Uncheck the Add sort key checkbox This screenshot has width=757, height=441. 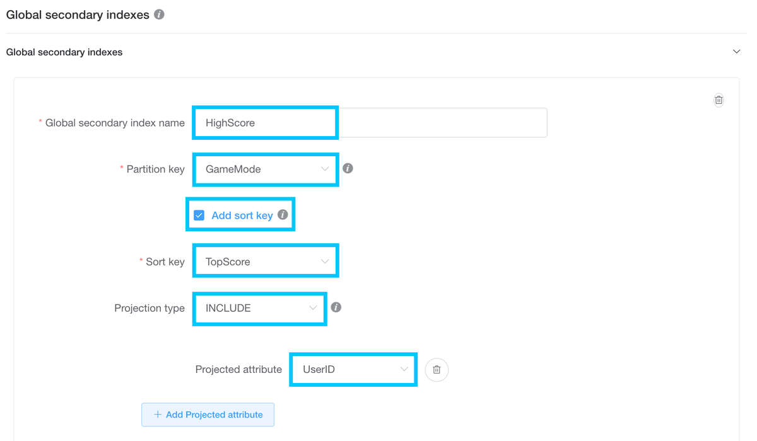(x=199, y=215)
